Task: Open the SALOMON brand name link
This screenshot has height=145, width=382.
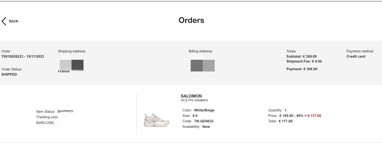Action: (191, 96)
